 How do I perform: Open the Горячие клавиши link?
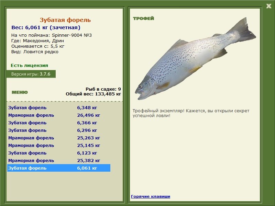pyautogui.click(x=151, y=196)
